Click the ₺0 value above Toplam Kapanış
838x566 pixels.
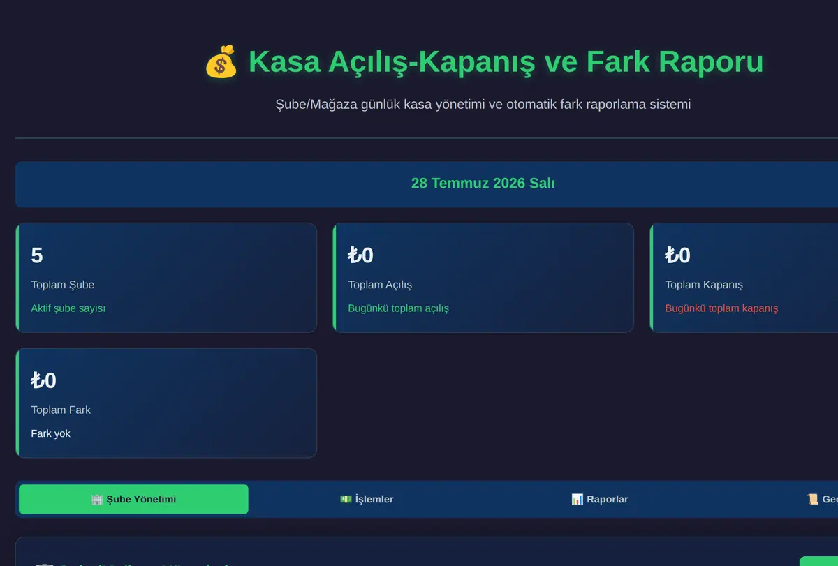pos(678,255)
